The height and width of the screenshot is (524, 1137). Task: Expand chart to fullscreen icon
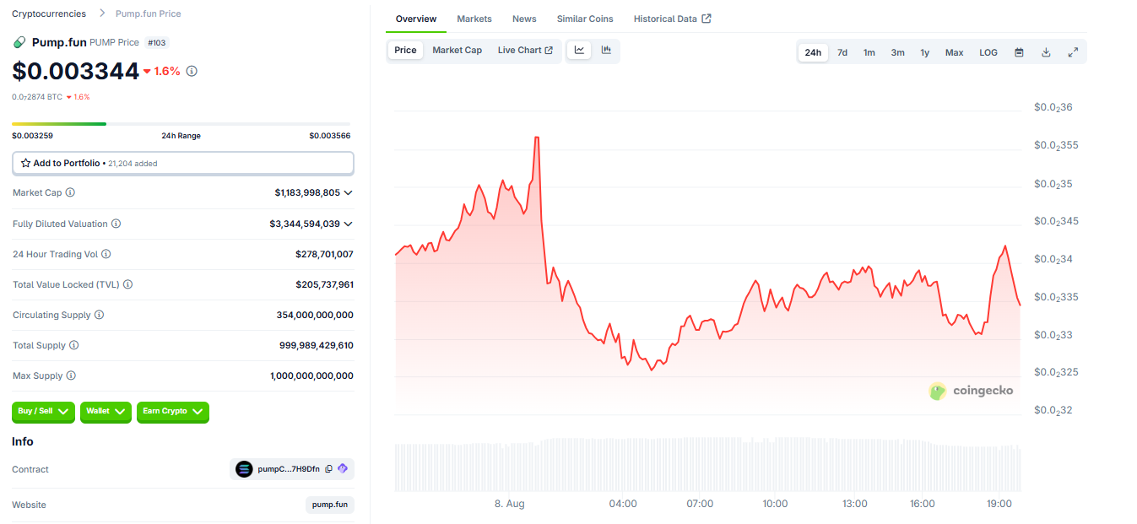click(x=1073, y=52)
